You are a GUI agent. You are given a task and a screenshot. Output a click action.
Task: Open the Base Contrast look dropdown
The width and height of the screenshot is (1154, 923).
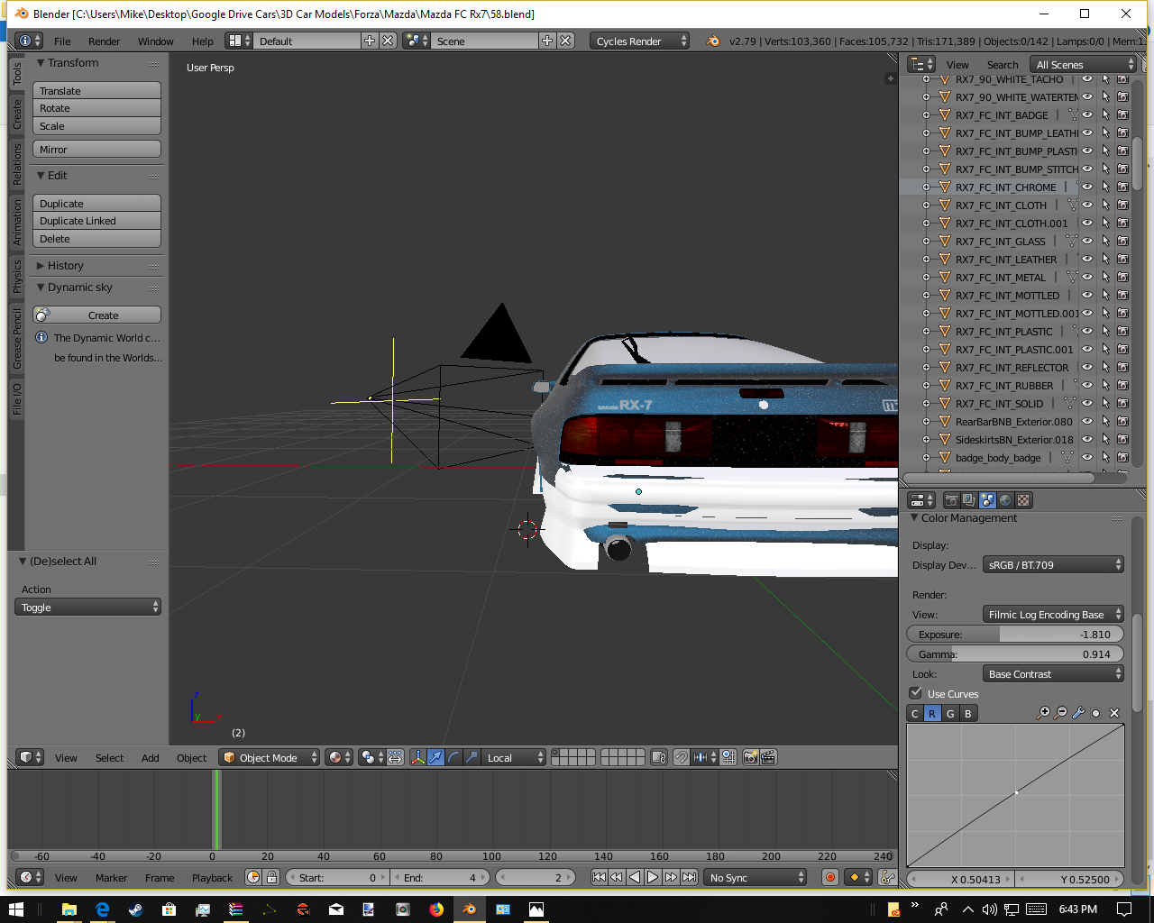coord(1053,674)
